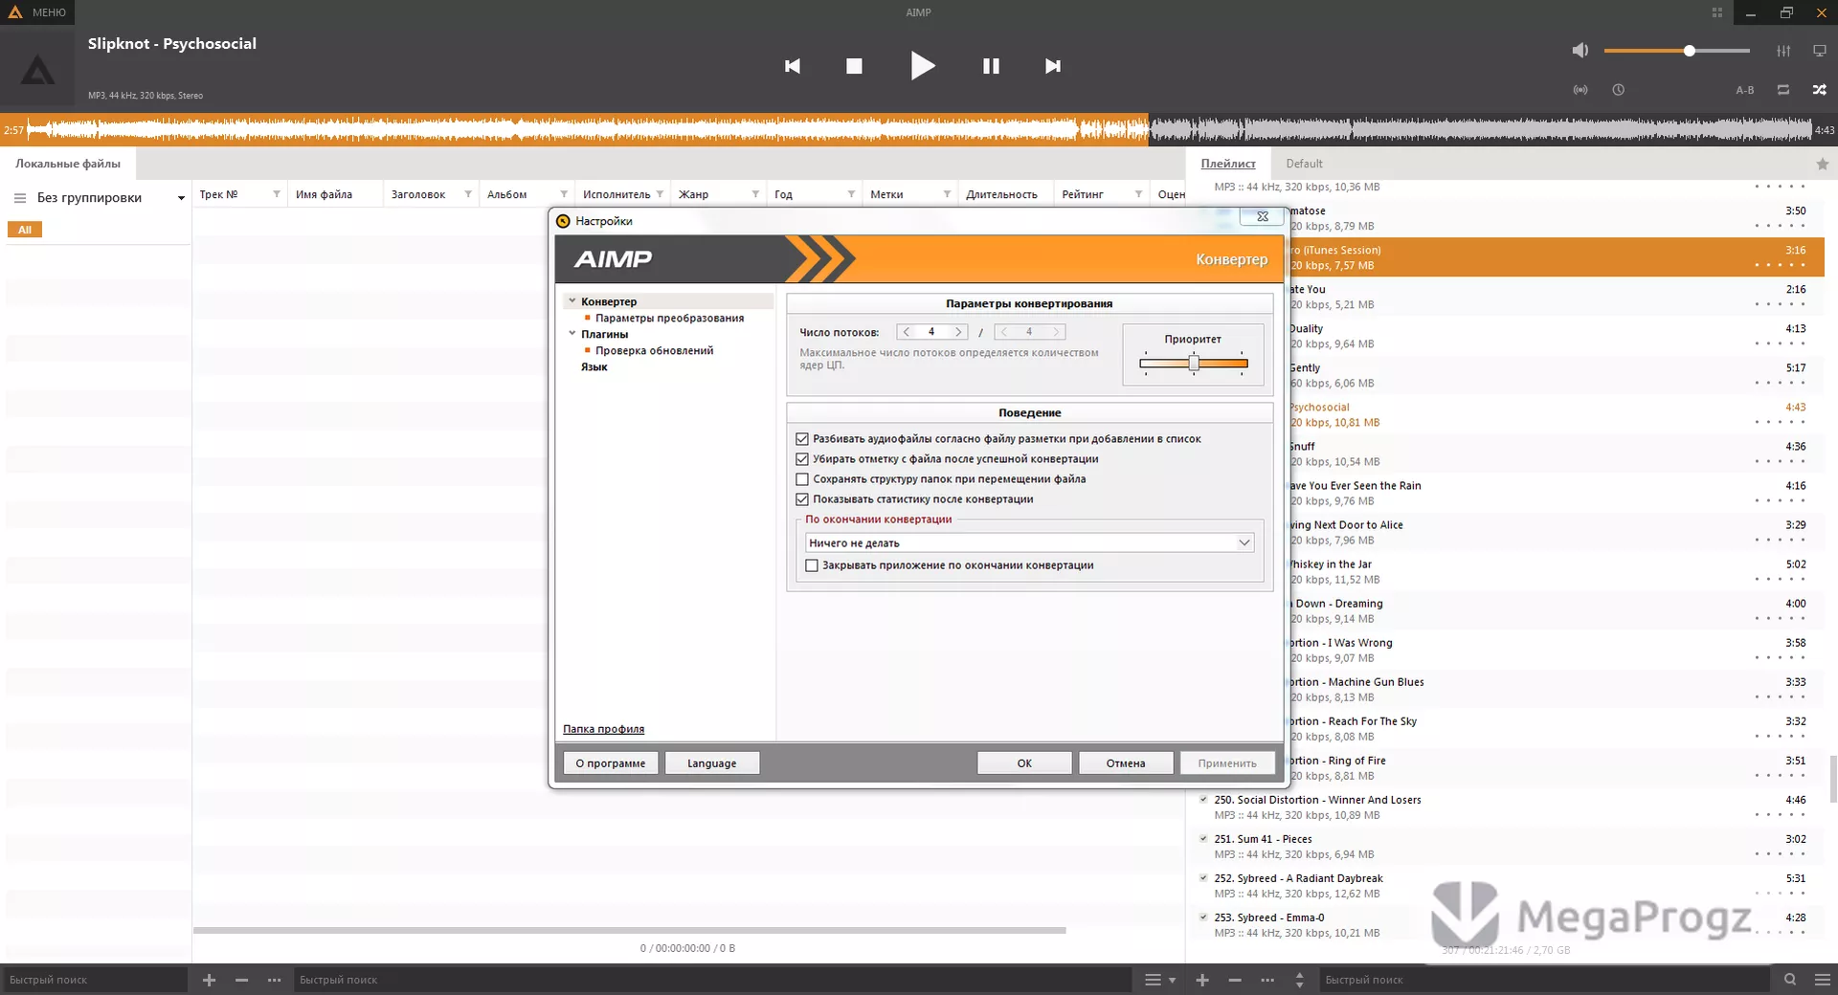Select Параметры преобразования in settings tree

[669, 319]
